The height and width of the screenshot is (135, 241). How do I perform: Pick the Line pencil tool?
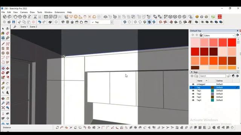(x=3, y=44)
